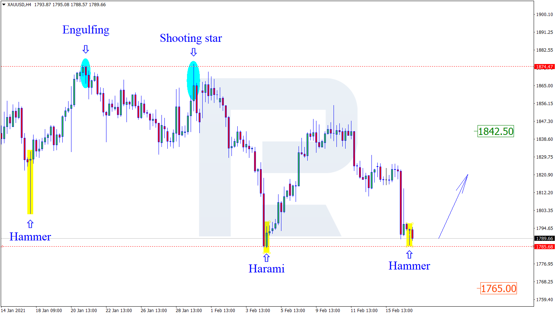Click the 1900.10 price axis value

(544, 15)
